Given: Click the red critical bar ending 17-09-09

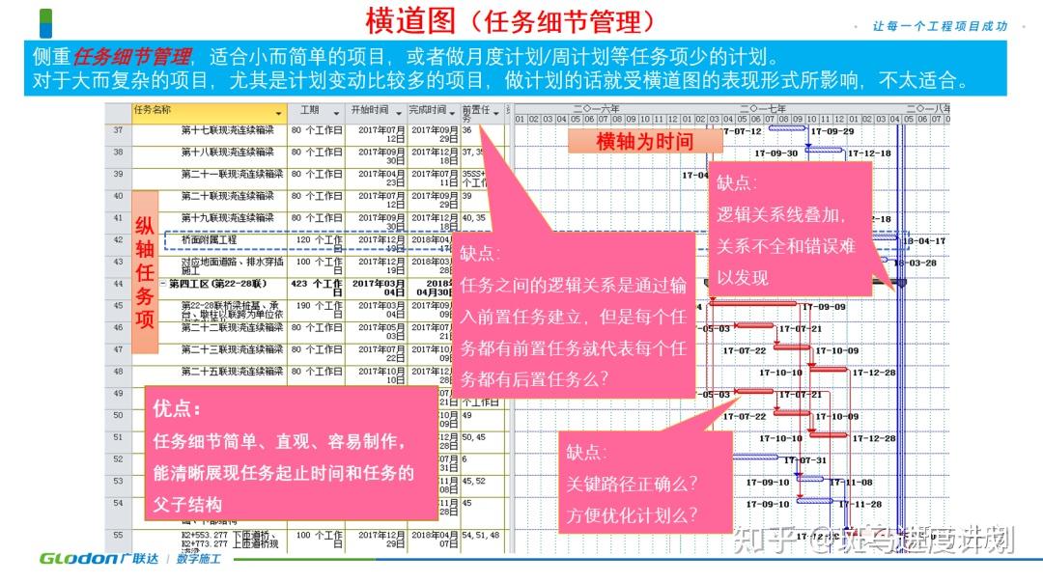Looking at the screenshot, I should pyautogui.click(x=753, y=303).
